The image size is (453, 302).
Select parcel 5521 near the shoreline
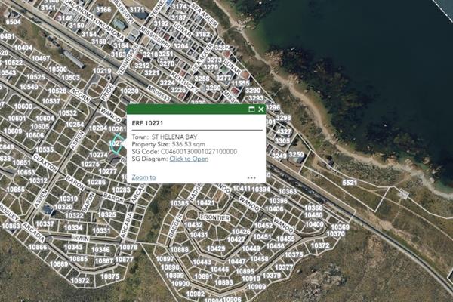(350, 183)
